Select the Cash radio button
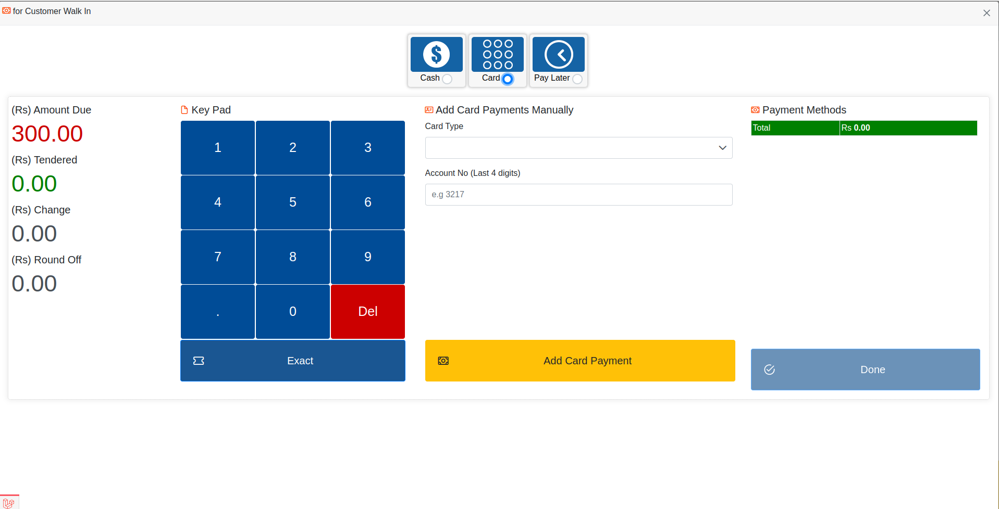This screenshot has height=509, width=999. 447,79
